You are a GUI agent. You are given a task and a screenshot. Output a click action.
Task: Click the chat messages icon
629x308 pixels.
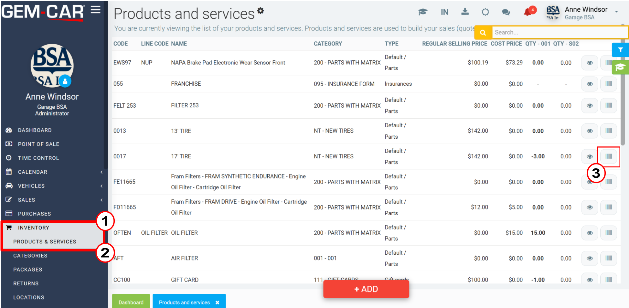point(506,12)
